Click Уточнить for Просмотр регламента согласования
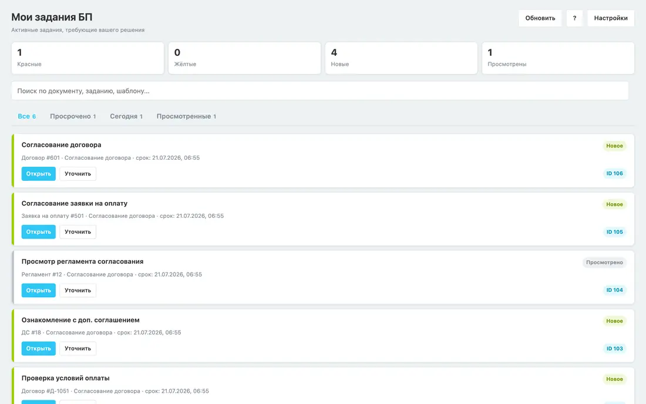 point(78,290)
